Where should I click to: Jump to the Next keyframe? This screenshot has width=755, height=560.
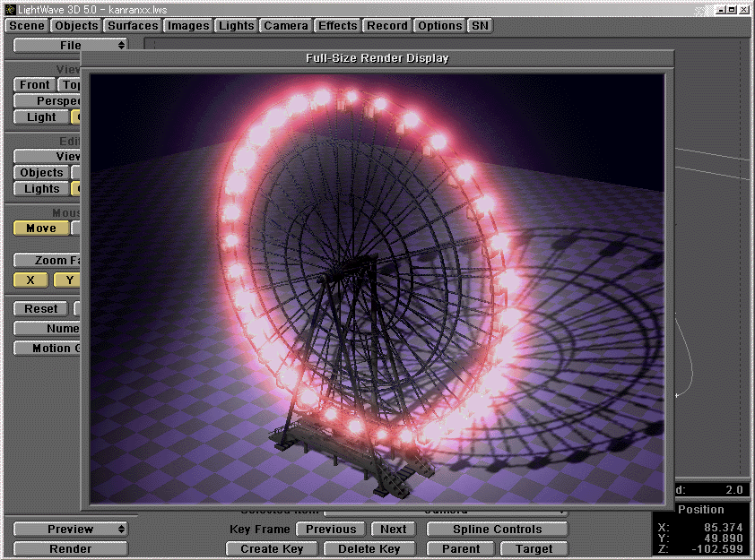393,529
